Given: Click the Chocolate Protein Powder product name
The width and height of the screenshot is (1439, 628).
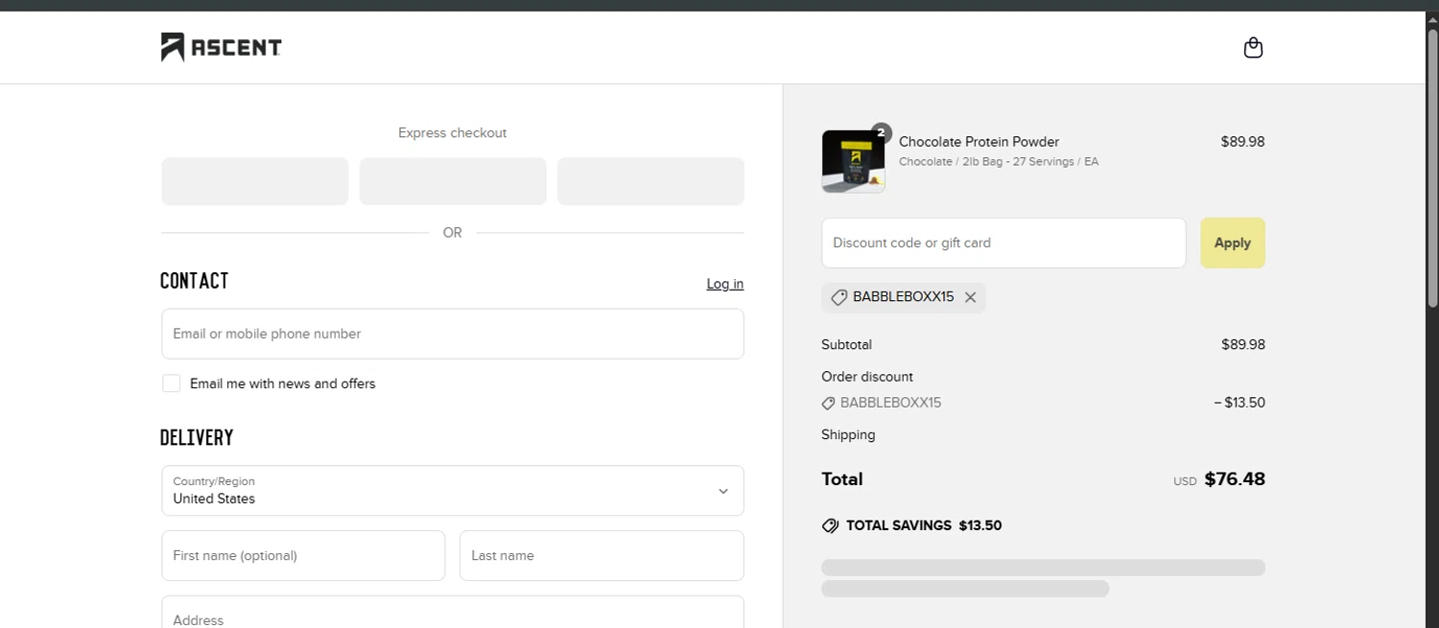Looking at the screenshot, I should pos(979,142).
